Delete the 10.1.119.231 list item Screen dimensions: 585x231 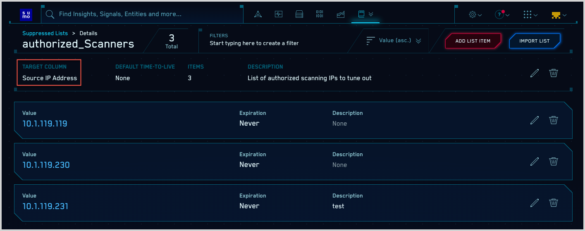pyautogui.click(x=554, y=203)
